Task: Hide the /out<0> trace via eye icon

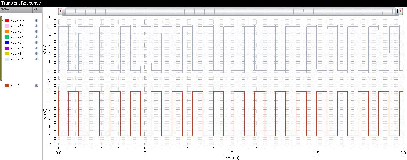Action: [x=36, y=59]
